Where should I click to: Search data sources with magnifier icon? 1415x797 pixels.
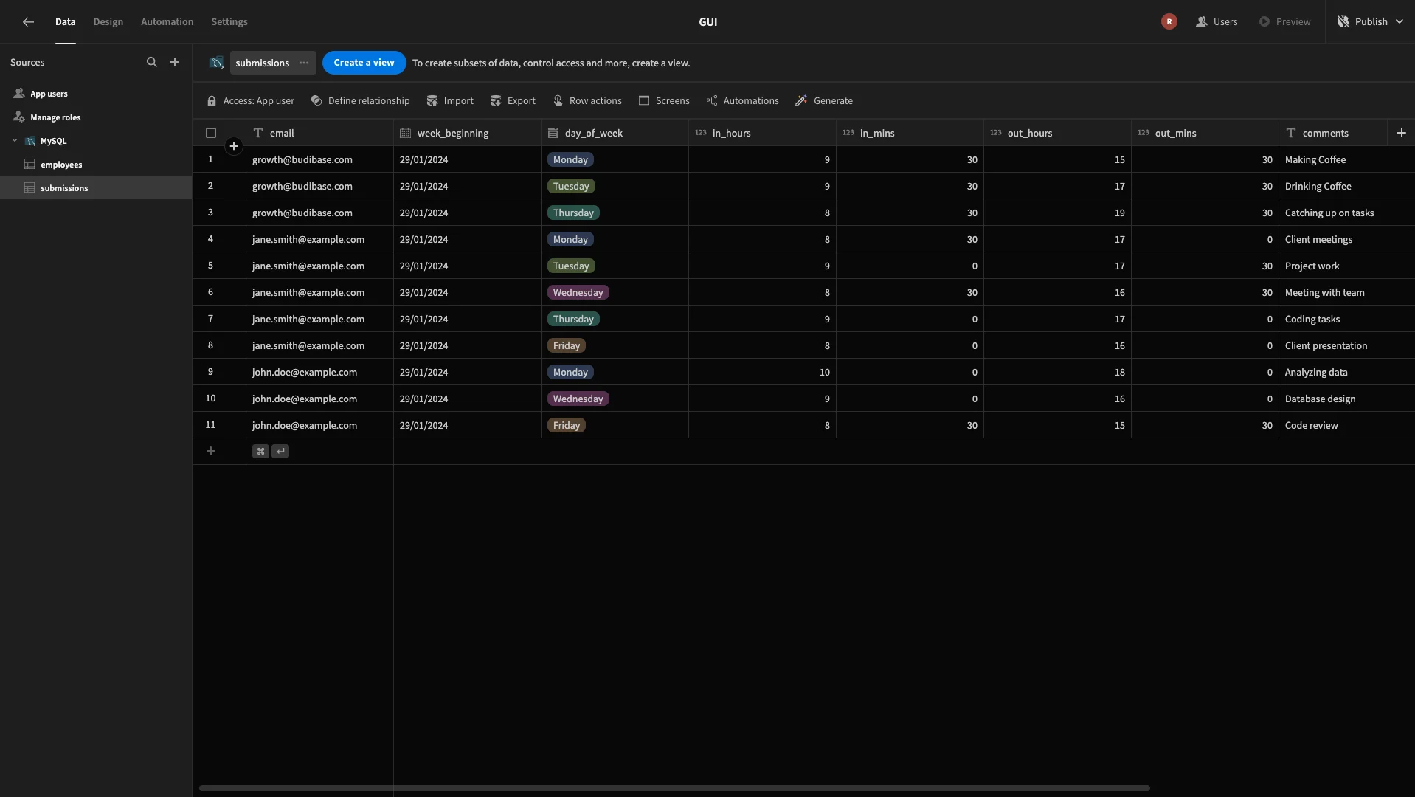152,62
